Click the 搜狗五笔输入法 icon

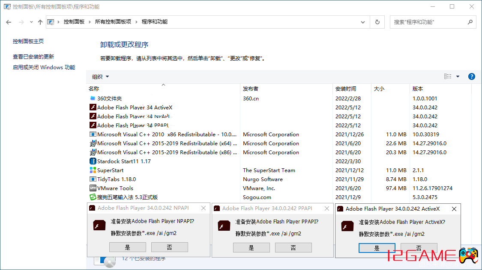point(93,197)
